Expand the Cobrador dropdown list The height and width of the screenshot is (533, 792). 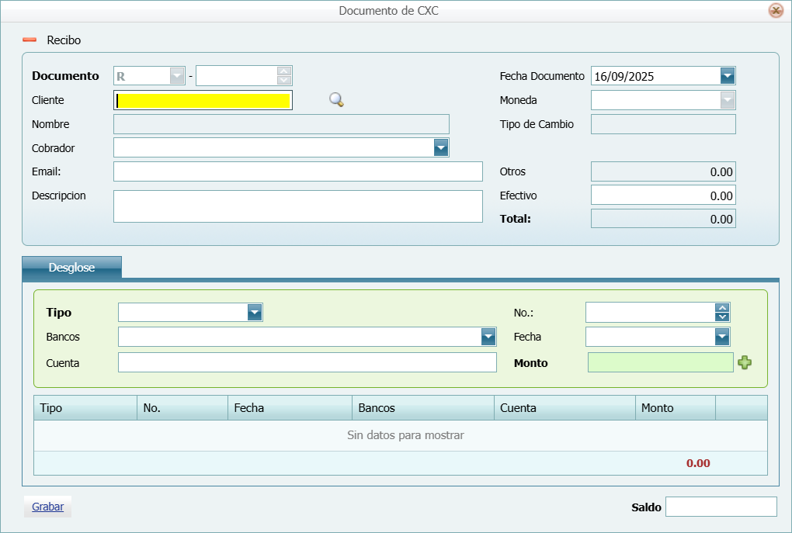pyautogui.click(x=441, y=147)
